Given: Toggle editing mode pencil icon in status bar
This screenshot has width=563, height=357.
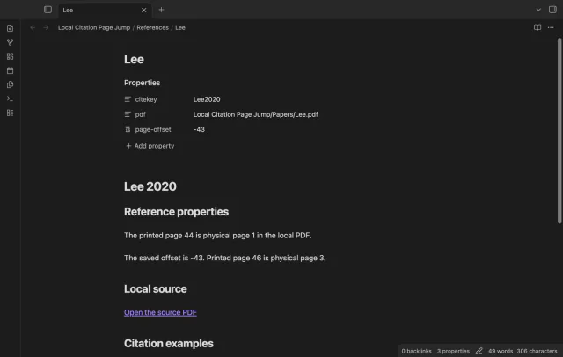Looking at the screenshot, I should coord(479,351).
